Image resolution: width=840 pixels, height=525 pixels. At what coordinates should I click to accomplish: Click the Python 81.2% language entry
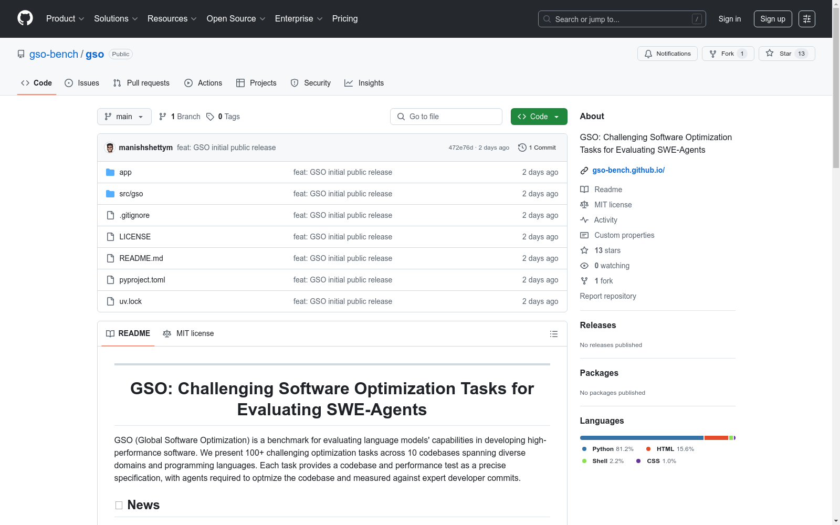point(608,449)
